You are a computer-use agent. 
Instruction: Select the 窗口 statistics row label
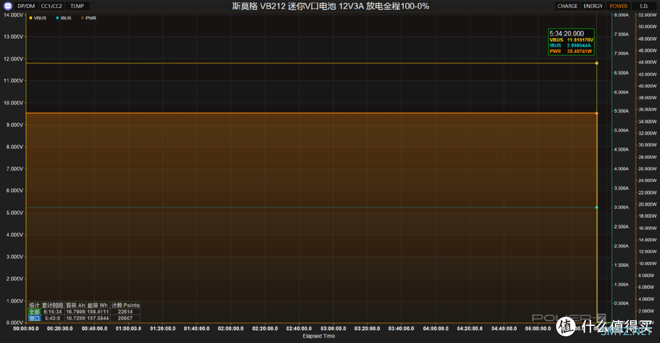(34, 318)
